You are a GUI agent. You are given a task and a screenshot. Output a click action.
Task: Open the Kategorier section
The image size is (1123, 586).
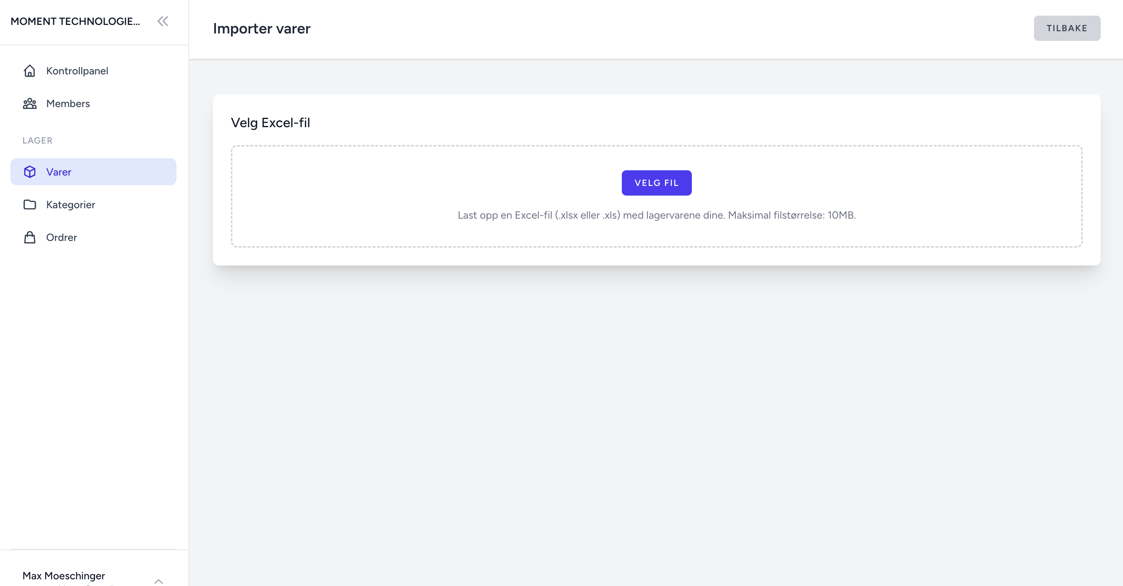(71, 205)
